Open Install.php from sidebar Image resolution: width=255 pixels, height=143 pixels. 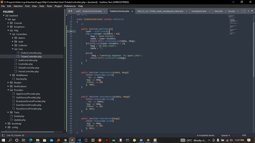[19, 116]
